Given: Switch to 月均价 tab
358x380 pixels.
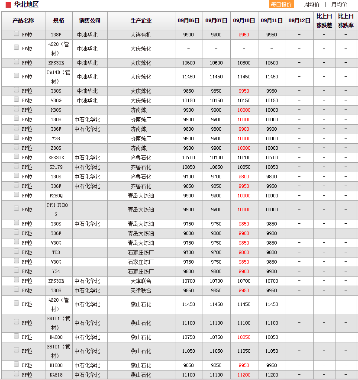Looking at the screenshot, I should point(339,4).
